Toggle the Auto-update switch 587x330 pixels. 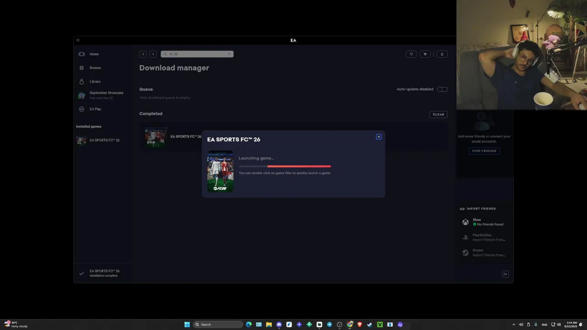442,89
